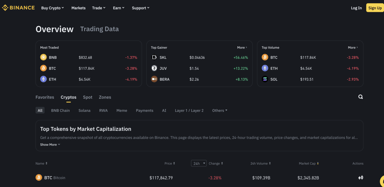Sort the table by Market Cap column

pyautogui.click(x=309, y=163)
